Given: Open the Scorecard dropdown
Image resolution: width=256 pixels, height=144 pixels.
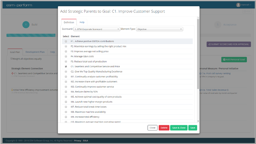Looking at the screenshot, I should pos(97,29).
